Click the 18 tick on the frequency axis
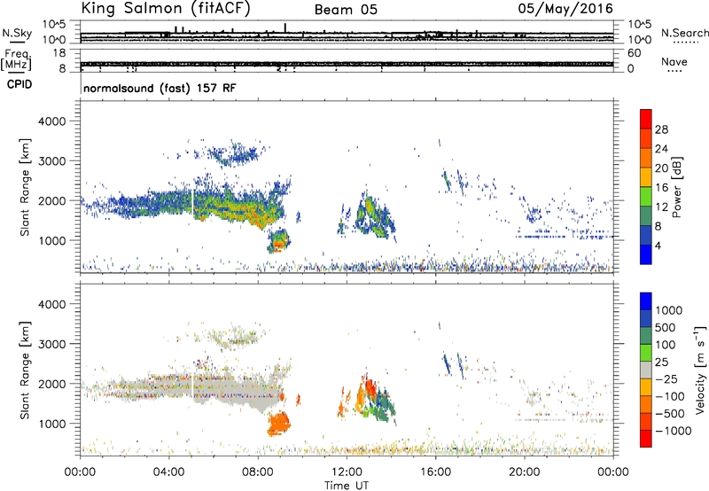 click(59, 53)
